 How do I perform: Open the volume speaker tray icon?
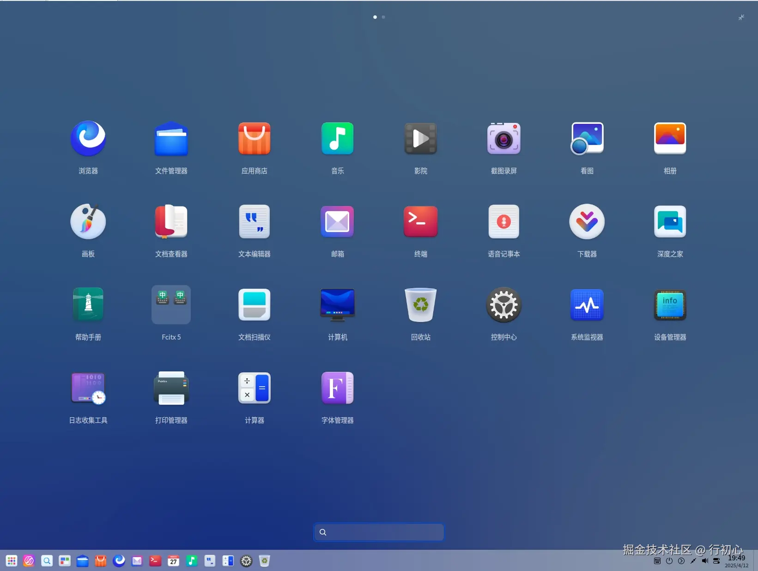tap(705, 561)
